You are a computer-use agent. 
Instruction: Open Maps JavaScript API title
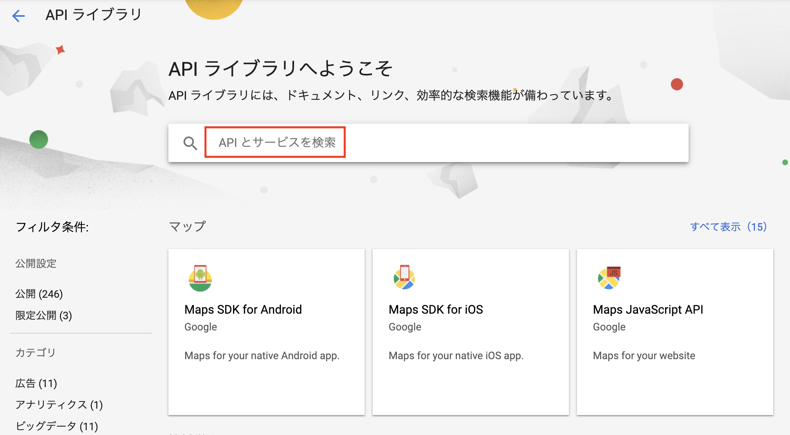pos(648,310)
